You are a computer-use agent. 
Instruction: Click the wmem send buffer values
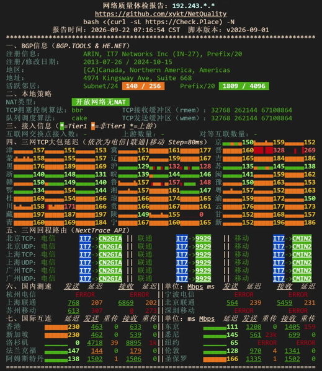click(251, 118)
